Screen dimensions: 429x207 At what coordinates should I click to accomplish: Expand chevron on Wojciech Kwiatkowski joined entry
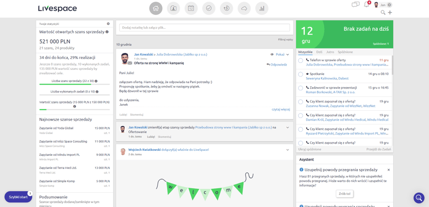pyautogui.click(x=287, y=150)
